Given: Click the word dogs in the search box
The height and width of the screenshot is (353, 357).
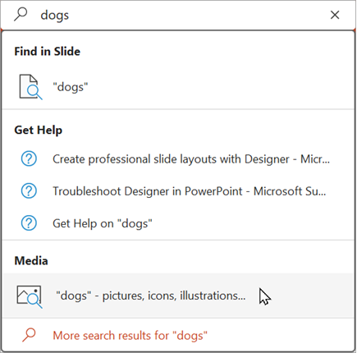Looking at the screenshot, I should click(x=55, y=16).
